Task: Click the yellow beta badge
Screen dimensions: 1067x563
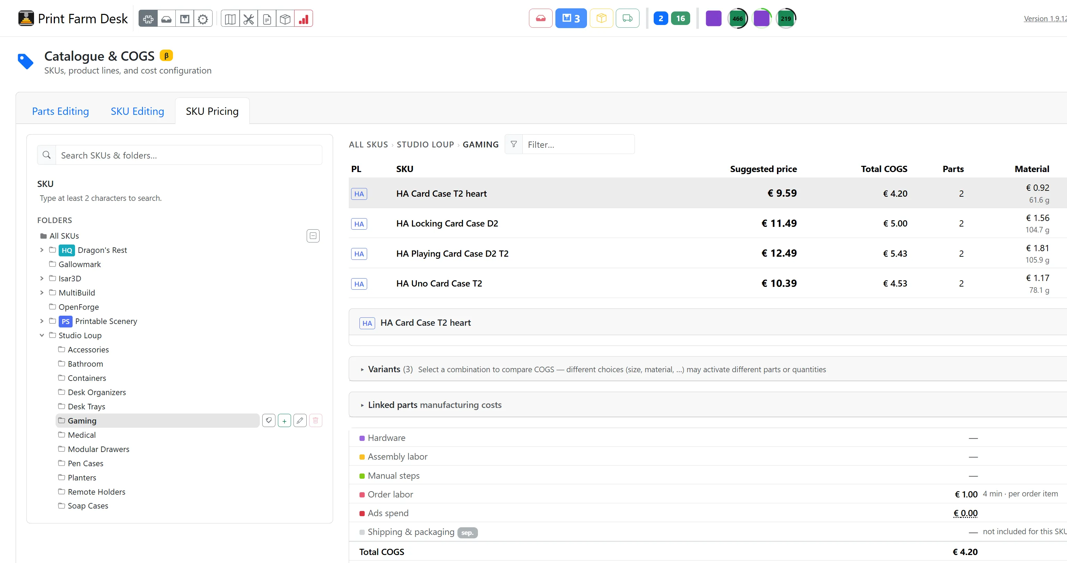Action: [x=166, y=56]
